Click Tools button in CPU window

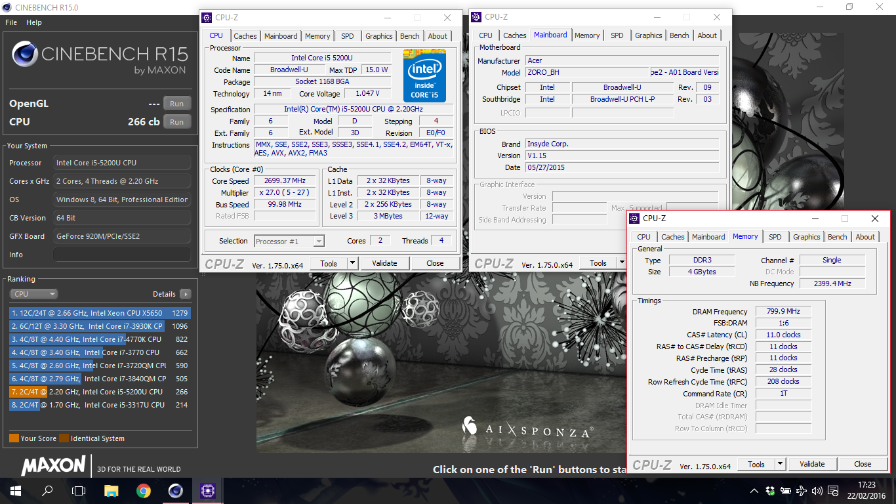(x=329, y=263)
